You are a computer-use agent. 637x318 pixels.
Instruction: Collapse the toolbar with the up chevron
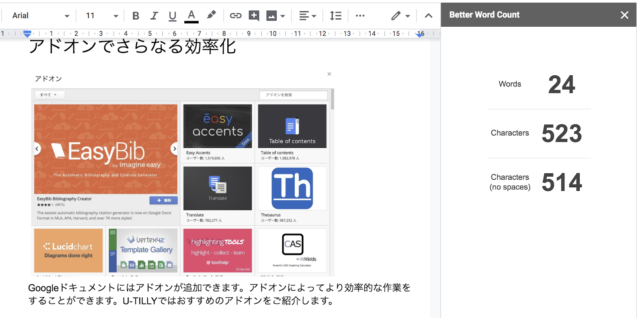(x=428, y=16)
